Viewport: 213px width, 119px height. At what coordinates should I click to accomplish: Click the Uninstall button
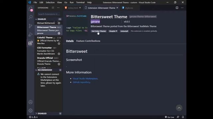point(124,31)
